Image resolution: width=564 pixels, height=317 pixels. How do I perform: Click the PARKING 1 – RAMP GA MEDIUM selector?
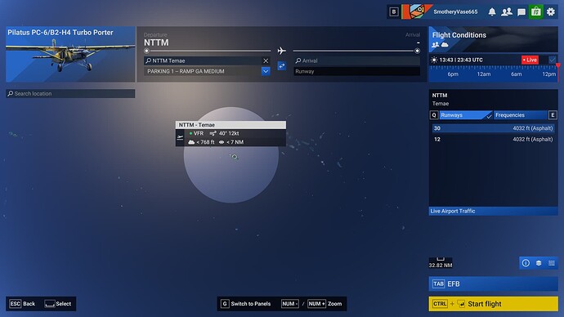click(x=207, y=71)
